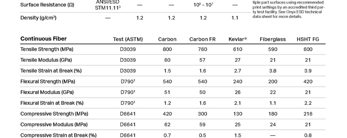
Task: Click the Carbon column header
Action: [167, 39]
